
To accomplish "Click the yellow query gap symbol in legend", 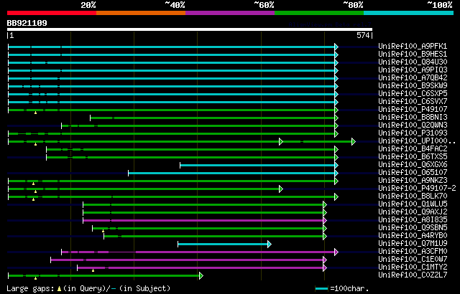I will [59, 289].
